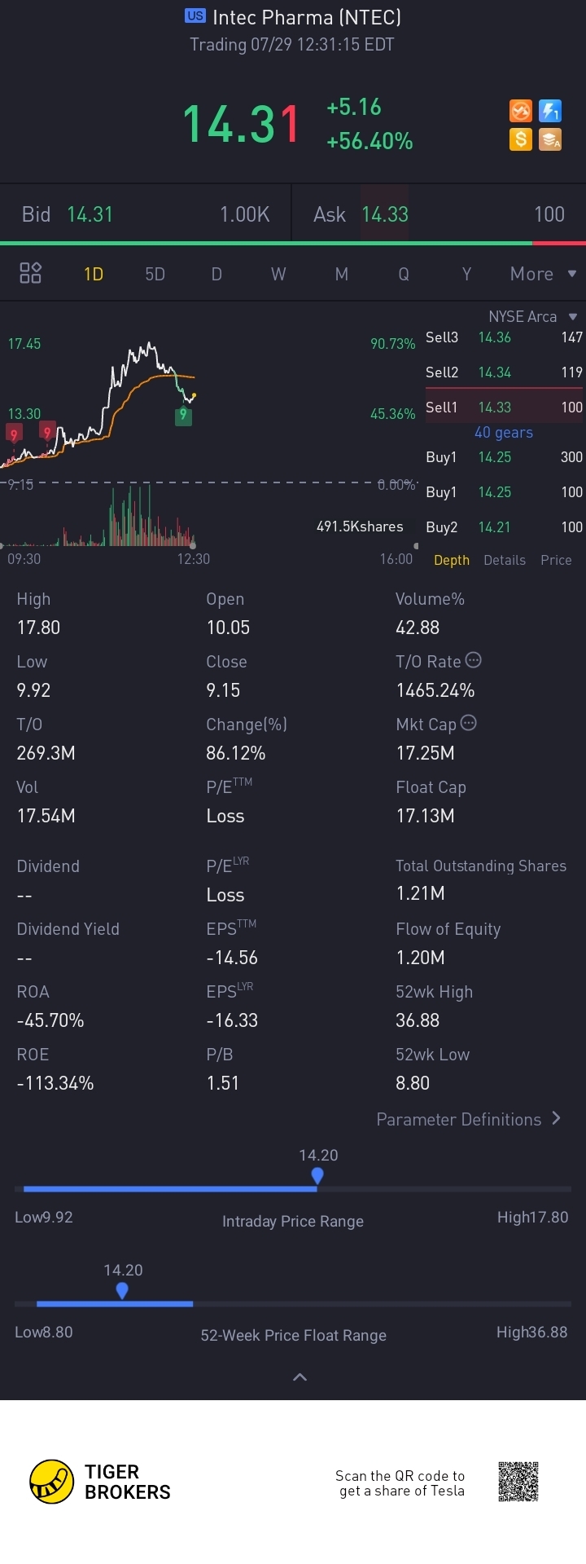Tap the Float Cap value 17.13M

[426, 816]
